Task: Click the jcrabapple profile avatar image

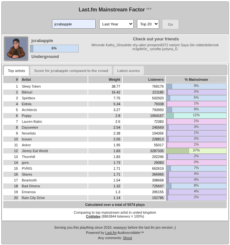Action: 16,49
